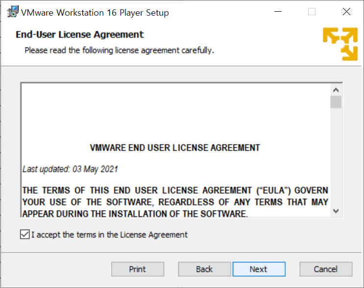Click the disabled maximize button
The height and width of the screenshot is (288, 364).
pos(312,12)
